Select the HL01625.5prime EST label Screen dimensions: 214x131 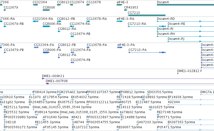(161, 107)
